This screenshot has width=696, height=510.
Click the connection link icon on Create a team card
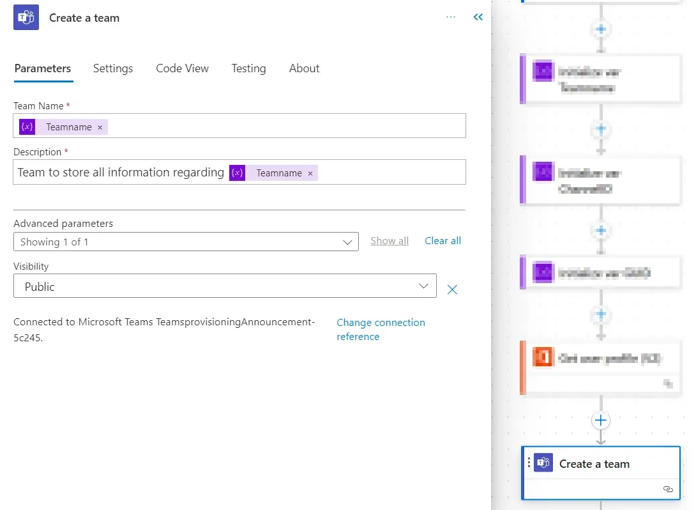click(668, 489)
